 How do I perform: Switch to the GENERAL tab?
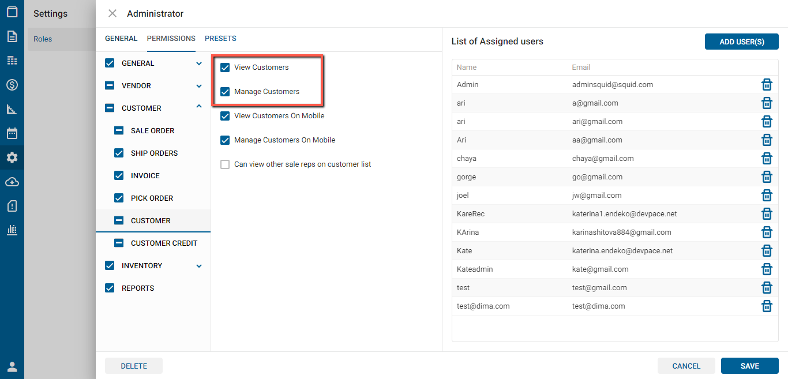click(x=121, y=39)
